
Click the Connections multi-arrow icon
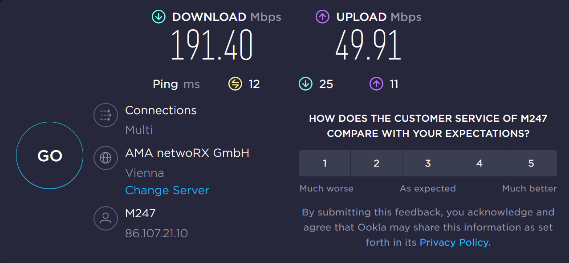point(106,116)
